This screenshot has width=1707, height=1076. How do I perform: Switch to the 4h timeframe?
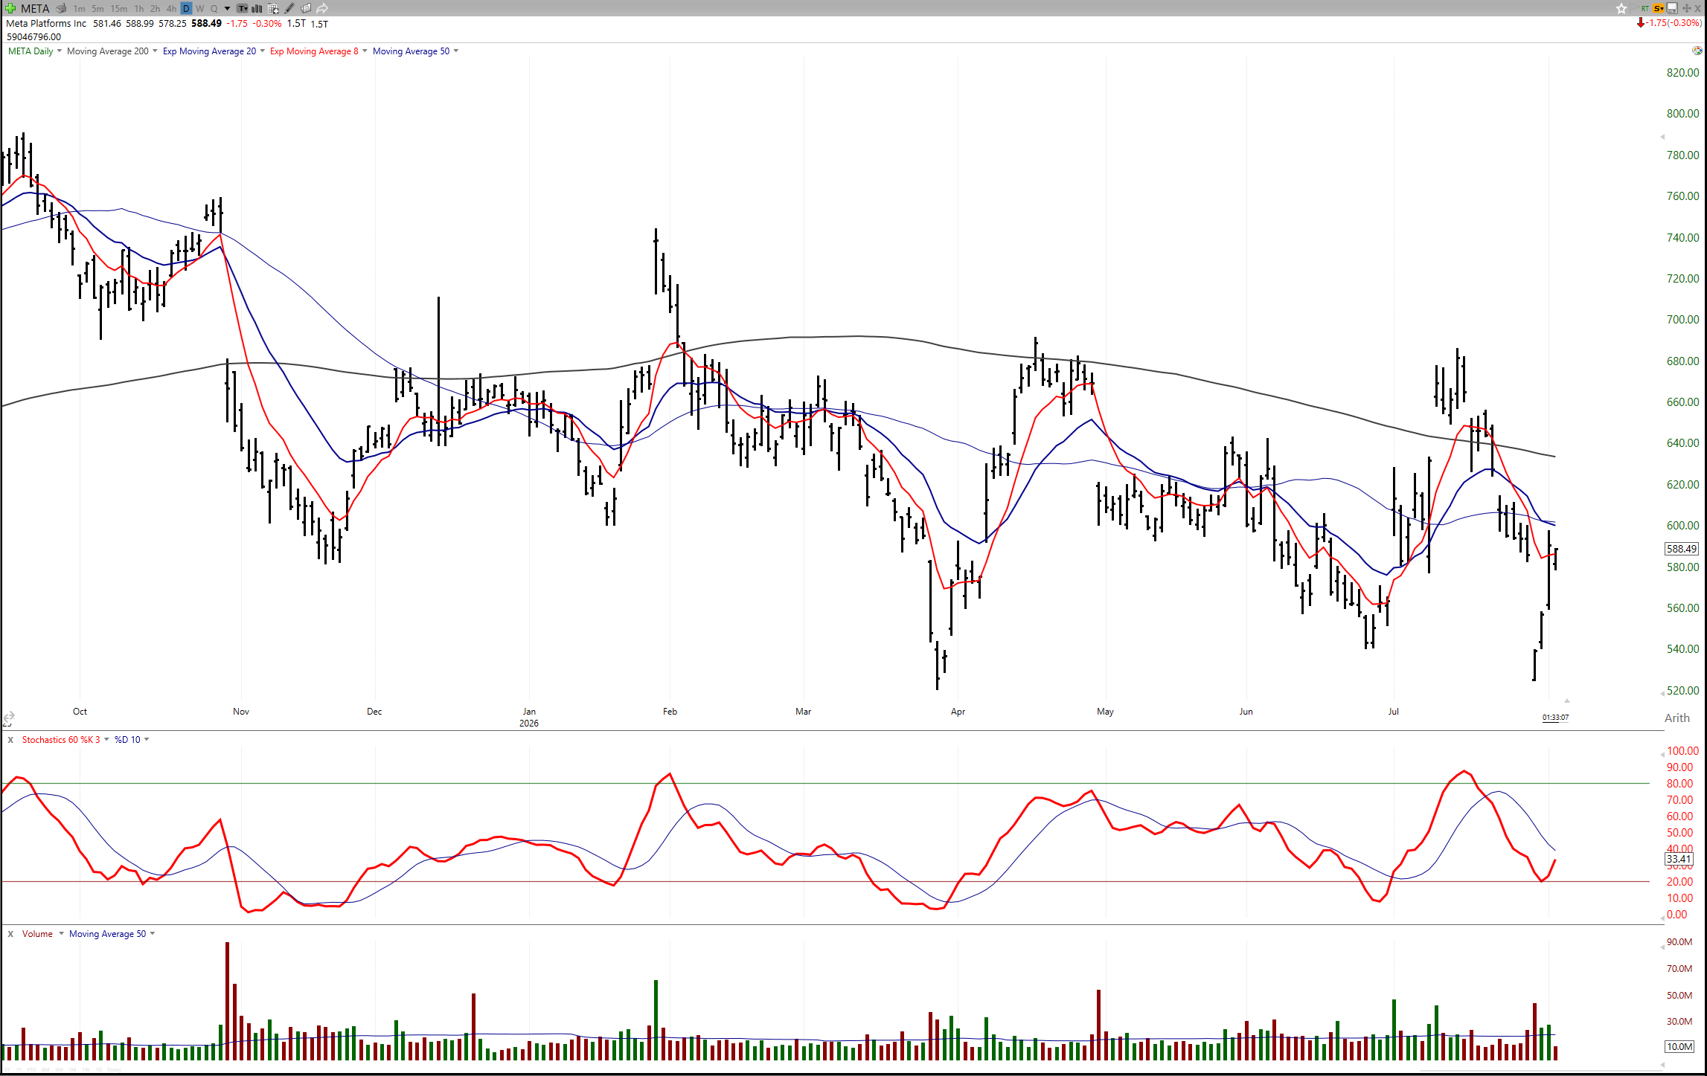click(171, 9)
